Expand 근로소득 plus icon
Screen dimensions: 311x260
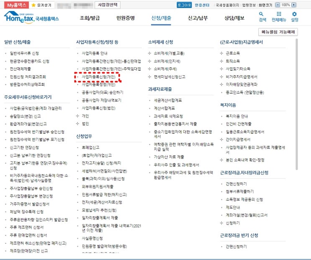[221, 53]
